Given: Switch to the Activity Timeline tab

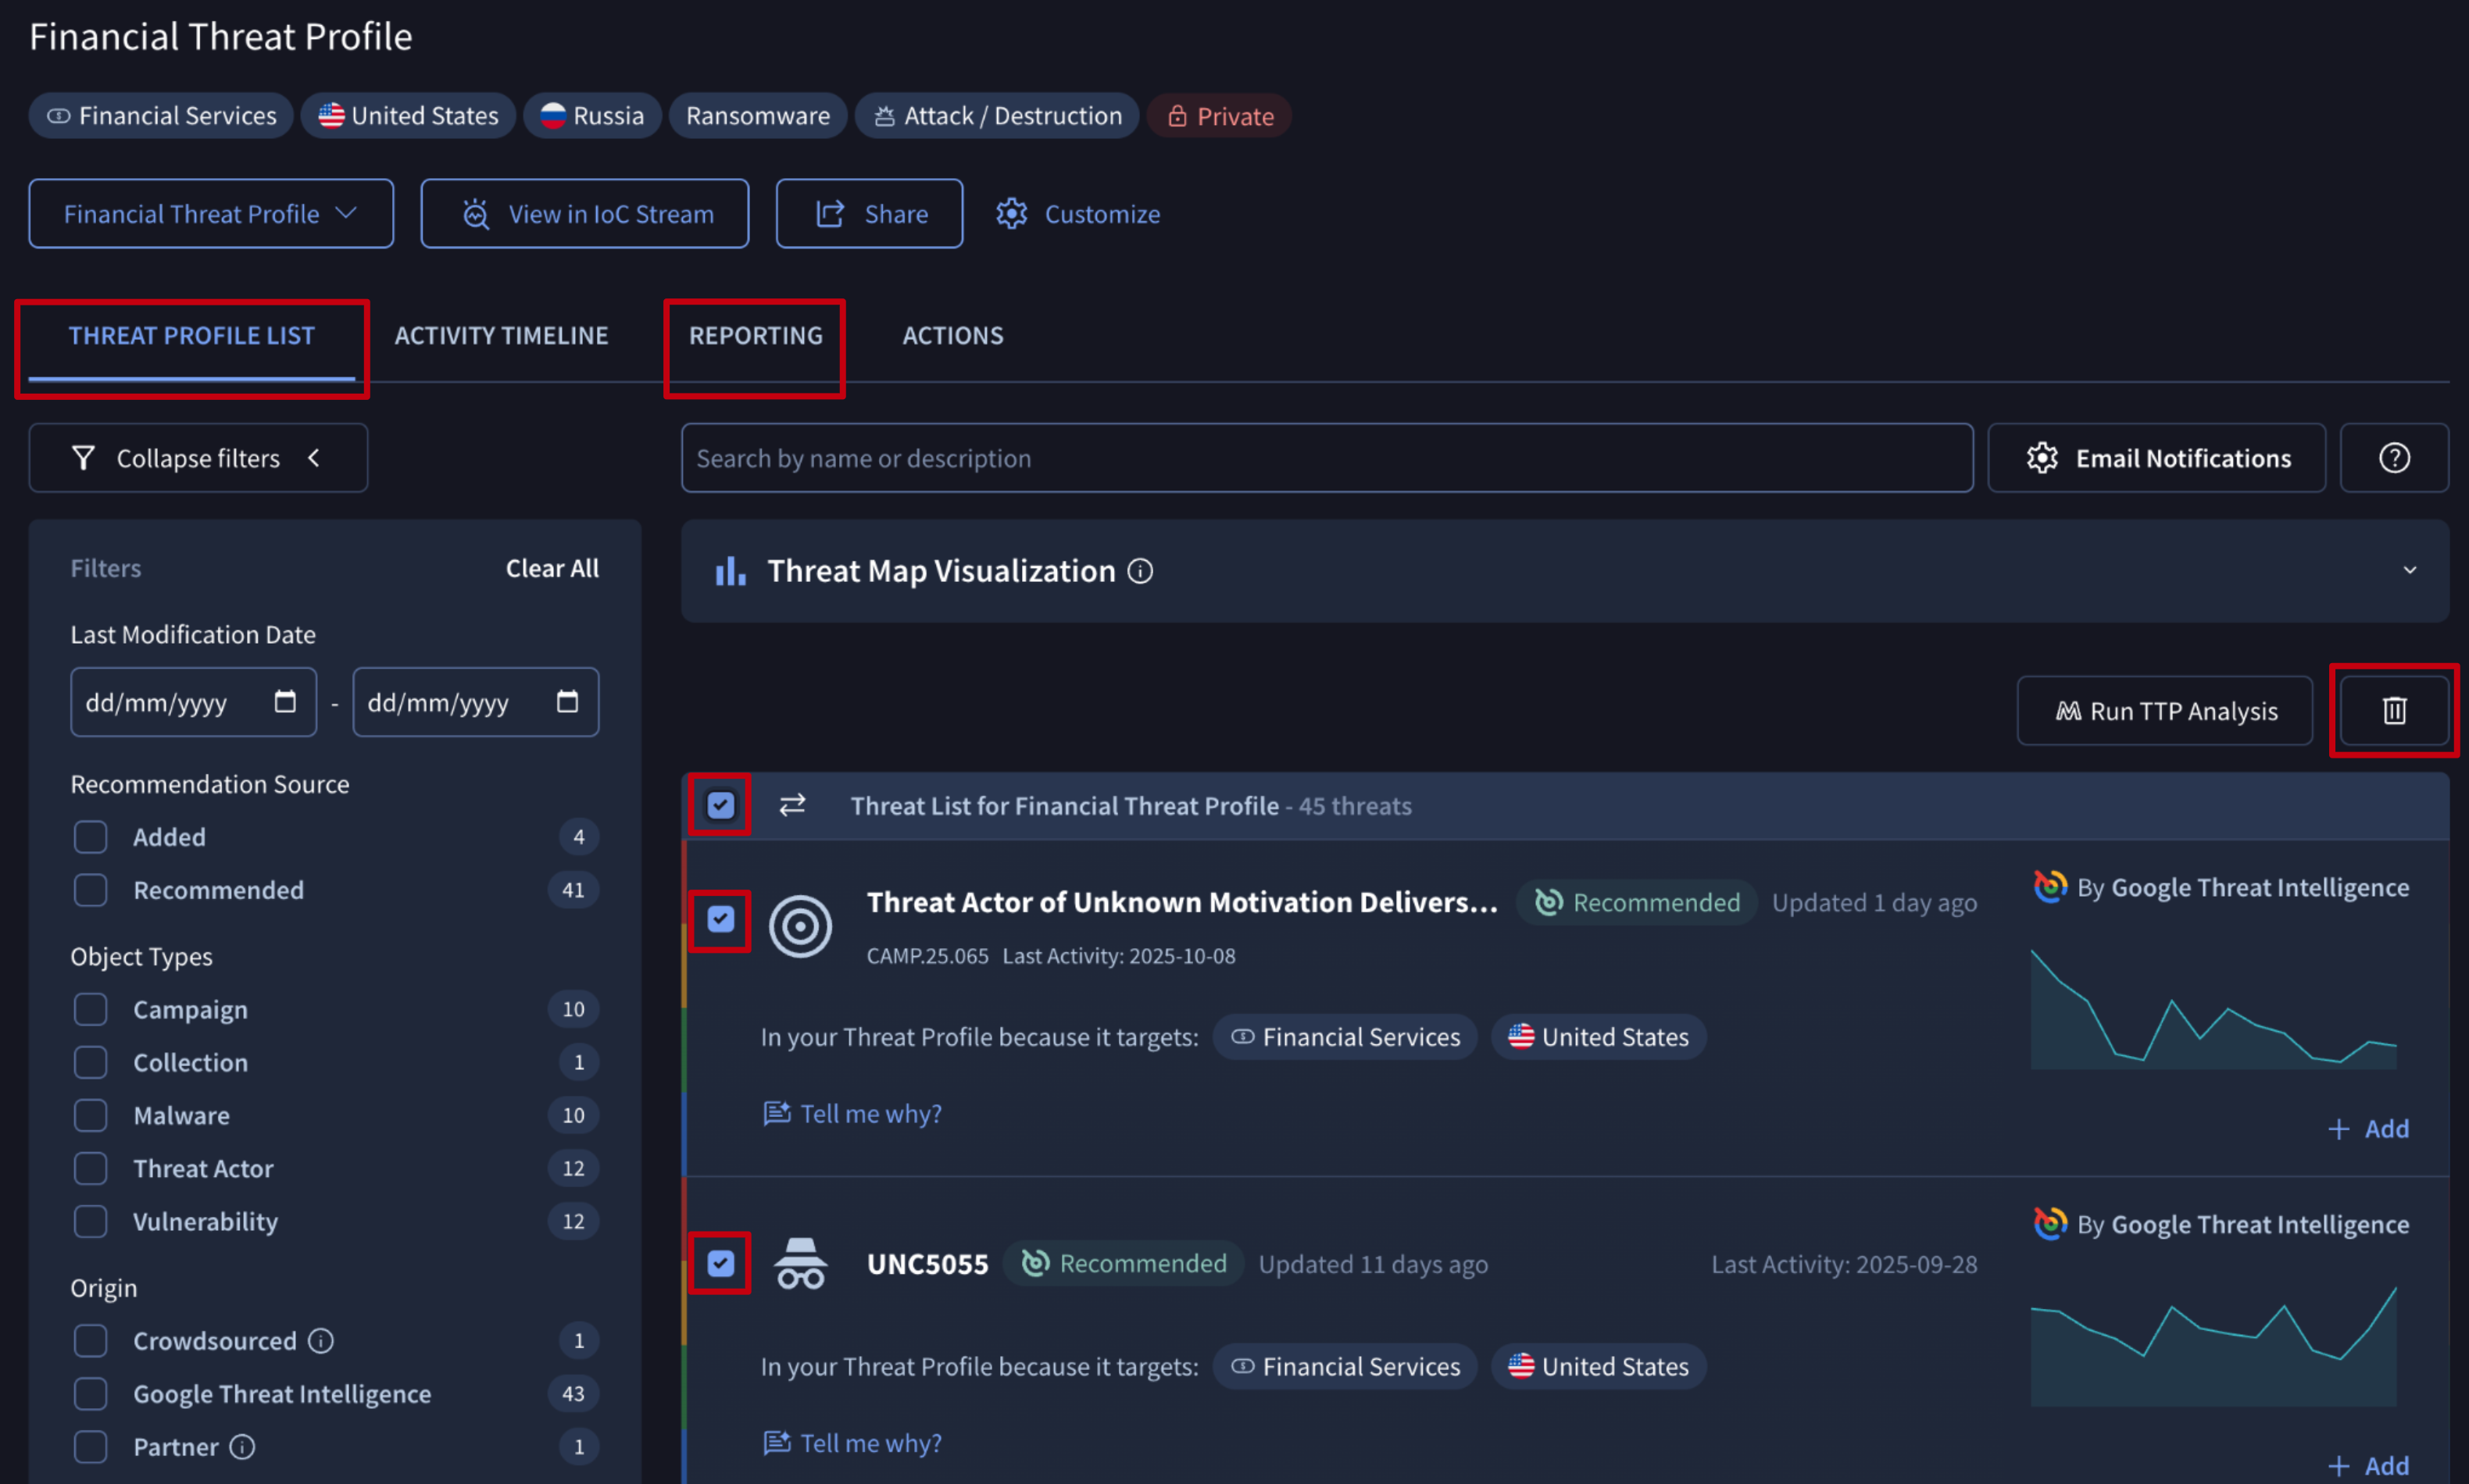Looking at the screenshot, I should [x=500, y=336].
